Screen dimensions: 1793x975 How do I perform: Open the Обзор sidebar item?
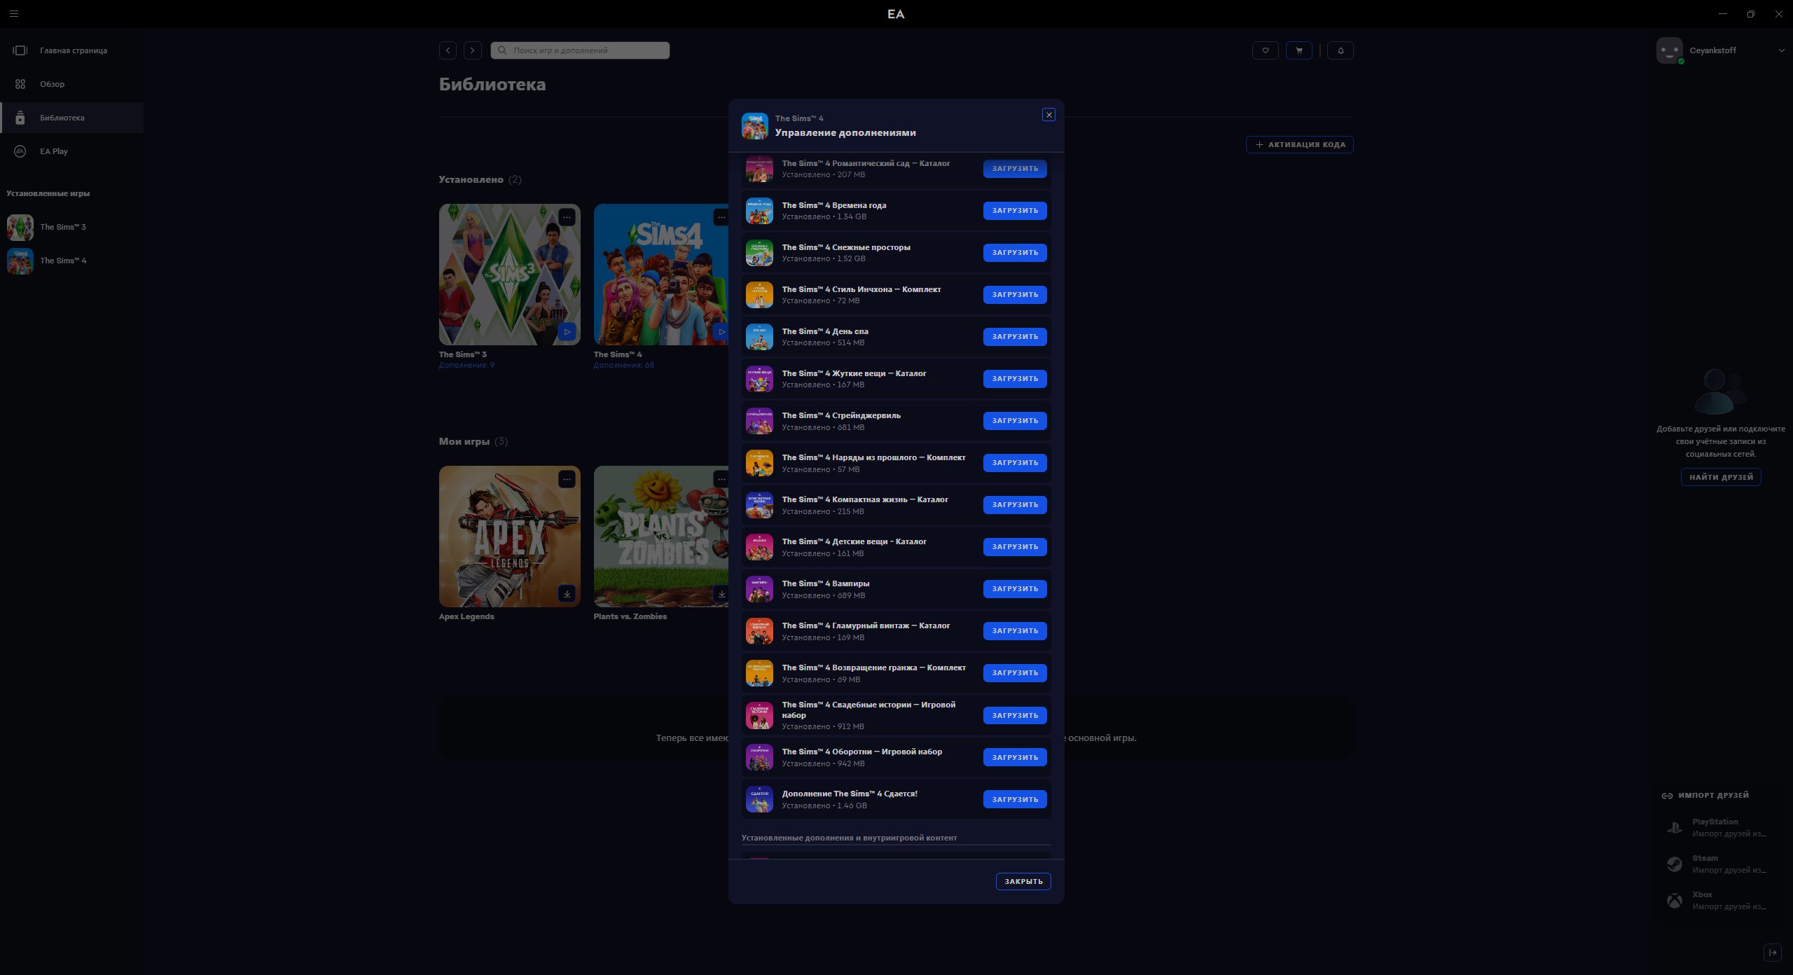[x=52, y=84]
